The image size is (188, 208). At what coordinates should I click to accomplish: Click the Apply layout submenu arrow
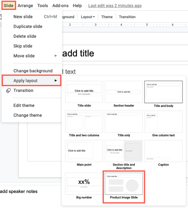(x=56, y=81)
